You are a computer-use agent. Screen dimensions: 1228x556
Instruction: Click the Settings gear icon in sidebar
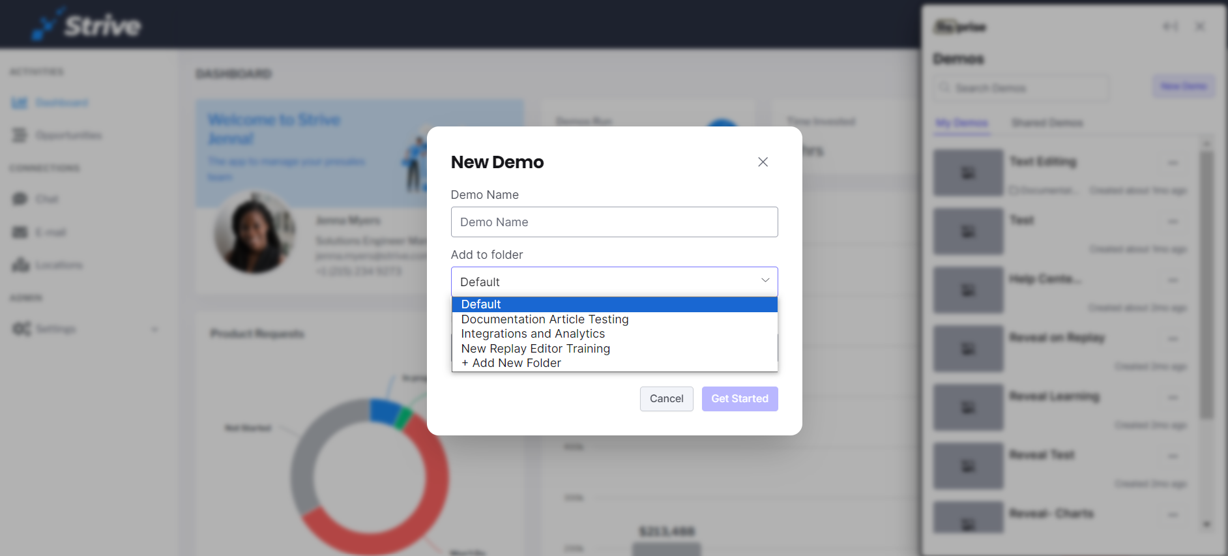(x=22, y=329)
